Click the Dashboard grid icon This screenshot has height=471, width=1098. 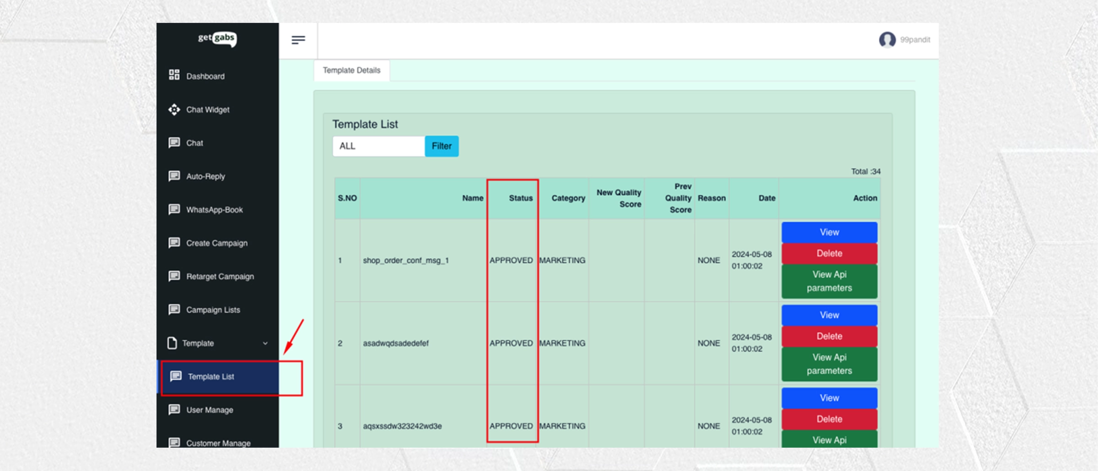[174, 75]
